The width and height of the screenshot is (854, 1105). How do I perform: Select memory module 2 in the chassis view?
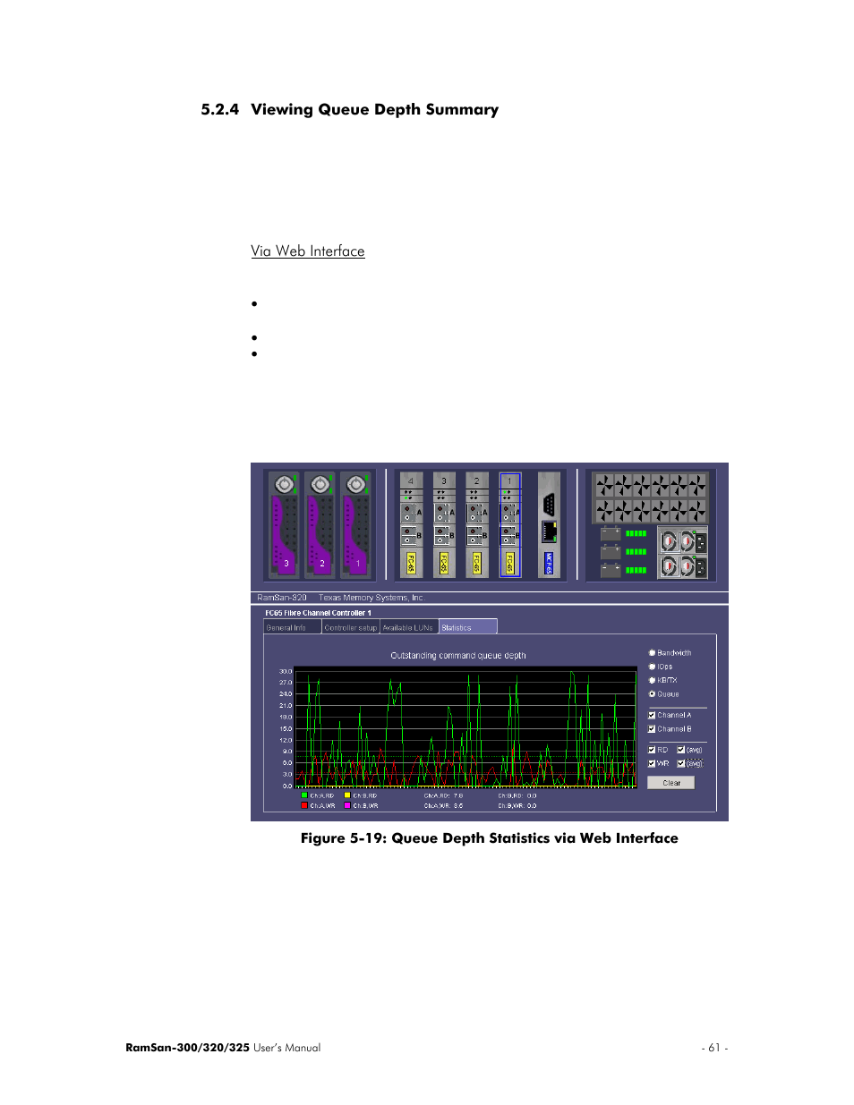[x=320, y=525]
